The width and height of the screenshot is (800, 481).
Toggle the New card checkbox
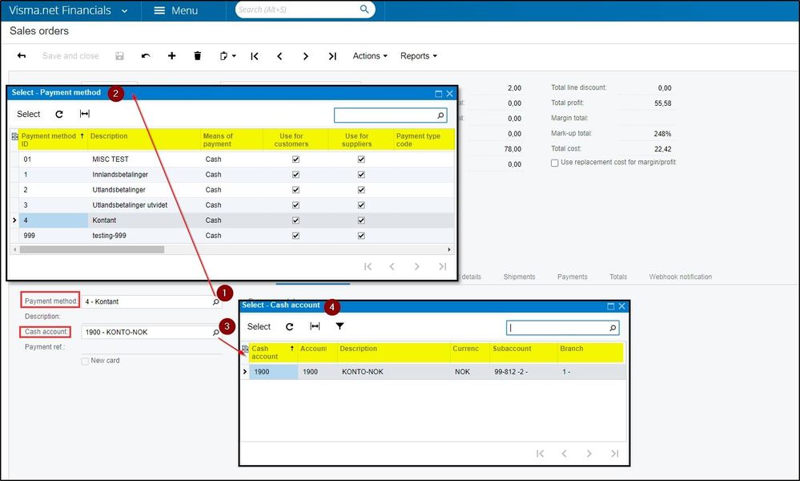coord(85,361)
